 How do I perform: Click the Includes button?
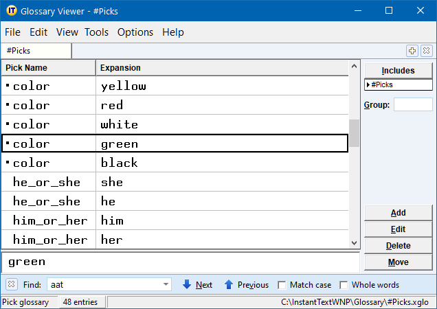click(x=398, y=71)
